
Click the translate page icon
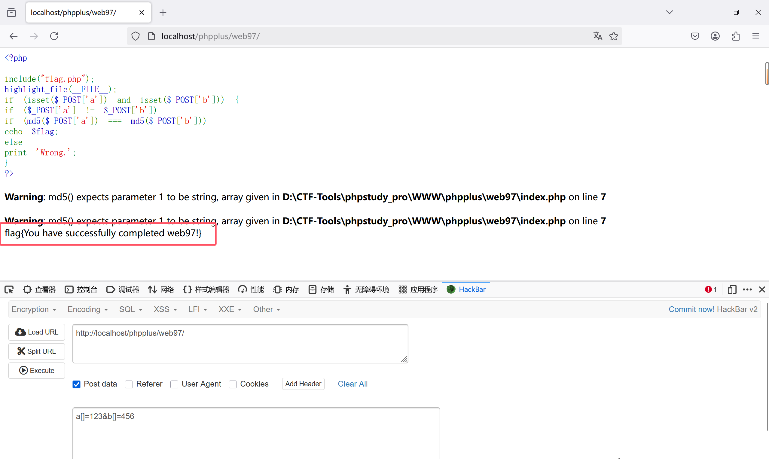[597, 36]
